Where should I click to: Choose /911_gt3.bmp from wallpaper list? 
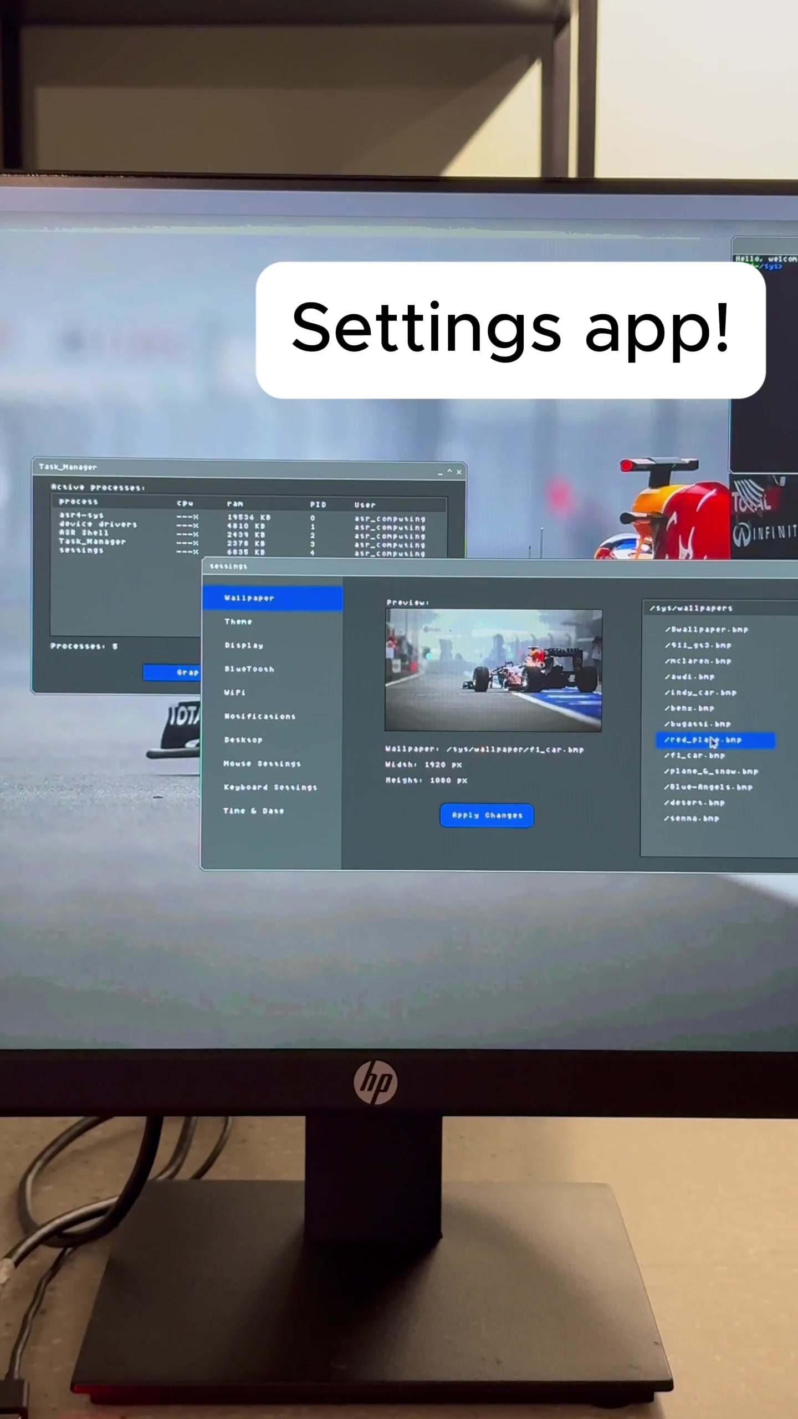[698, 645]
